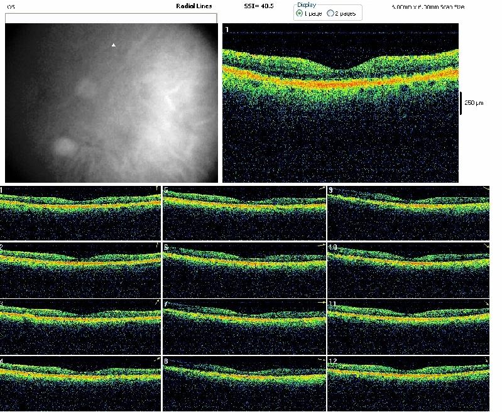Click the direction arrow on scan thumbnail 5
The width and height of the screenshot is (502, 412).
pyautogui.click(x=321, y=188)
